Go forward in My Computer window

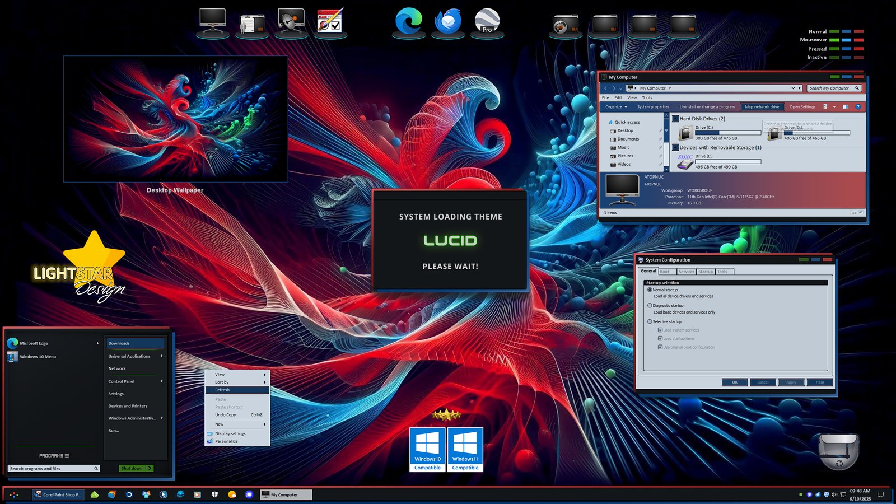614,88
